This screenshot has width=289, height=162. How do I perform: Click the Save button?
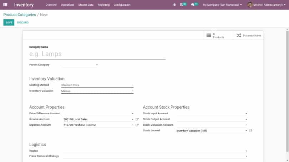point(9,22)
